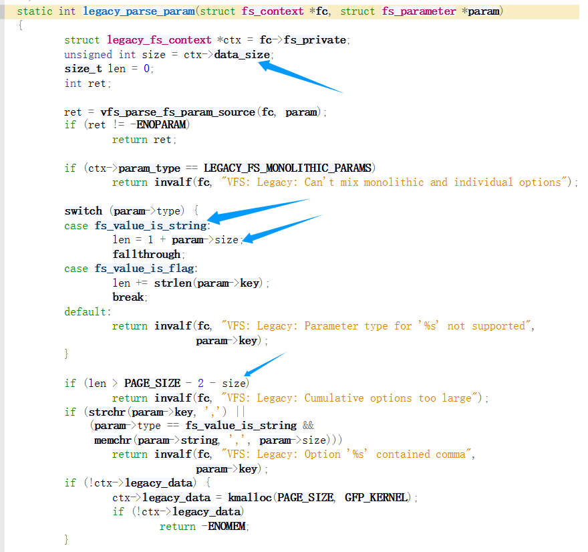This screenshot has width=588, height=552.
Task: Click the 'int ret;' declaration line
Action: point(88,84)
